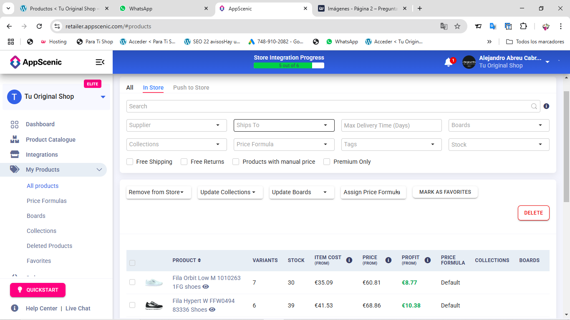The width and height of the screenshot is (570, 320).
Task: Switch to the All tab
Action: tap(130, 87)
